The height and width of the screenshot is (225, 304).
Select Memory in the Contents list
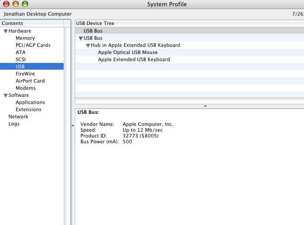click(x=25, y=38)
